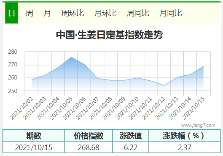Select the 日 daily tab
Screen dimensions: 223x156
tap(11, 13)
